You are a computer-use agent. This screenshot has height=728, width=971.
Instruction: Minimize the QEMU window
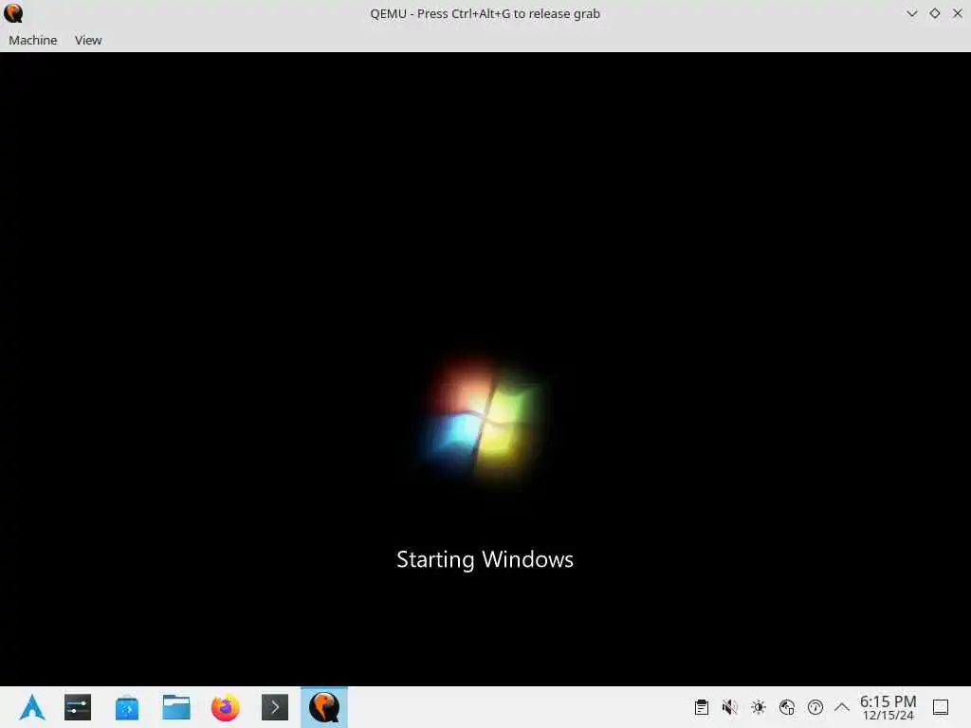[911, 13]
